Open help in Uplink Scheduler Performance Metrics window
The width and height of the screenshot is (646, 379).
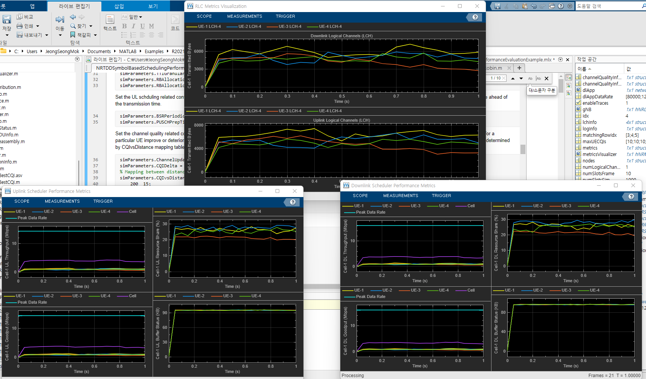292,202
